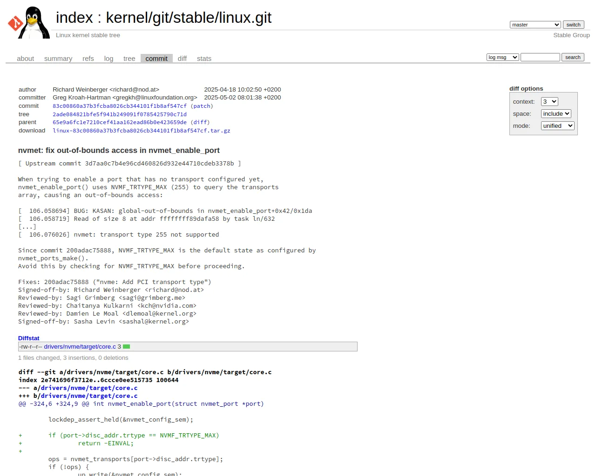Click the hunk header @@ -324,6 +324,9
Screen dimensions: 596x476
tap(141, 403)
